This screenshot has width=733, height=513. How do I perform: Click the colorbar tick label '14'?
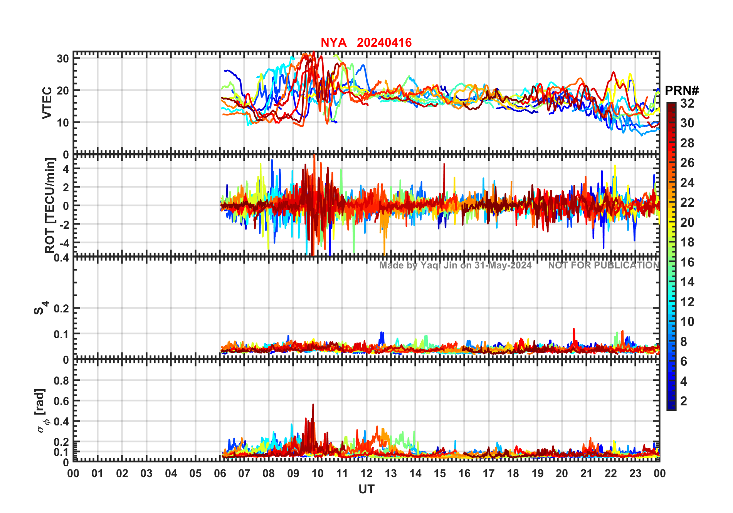click(x=687, y=282)
